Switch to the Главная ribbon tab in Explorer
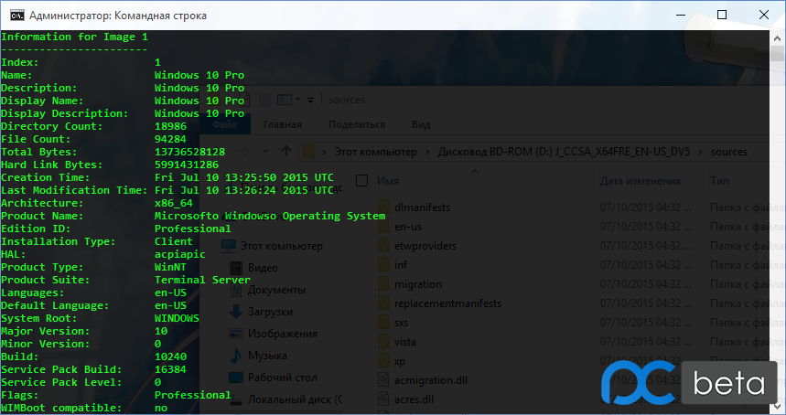The height and width of the screenshot is (415, 786). 282,124
